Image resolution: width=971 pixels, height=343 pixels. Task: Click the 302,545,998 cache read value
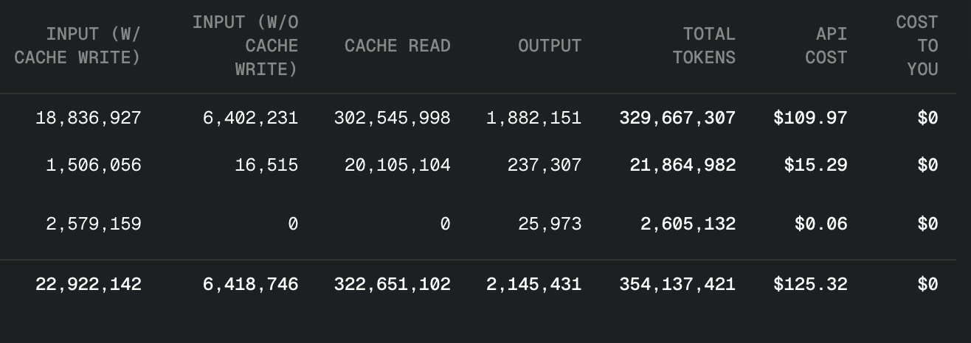point(393,118)
